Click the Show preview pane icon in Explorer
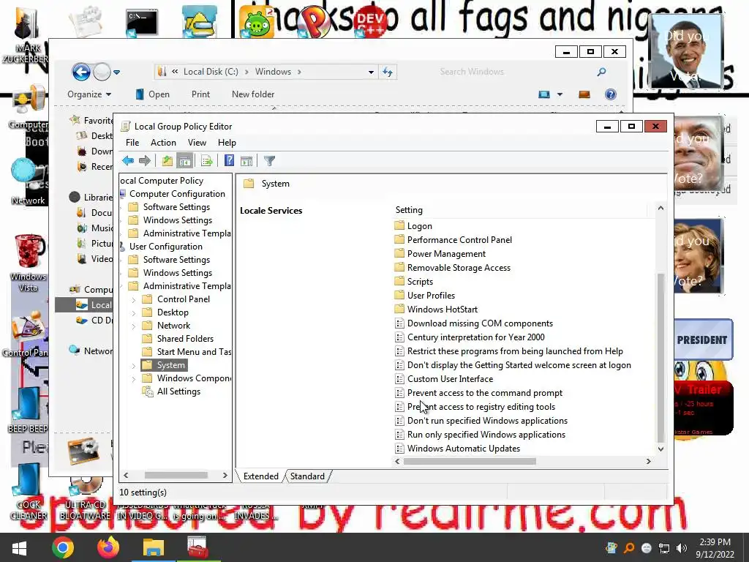 pos(584,94)
